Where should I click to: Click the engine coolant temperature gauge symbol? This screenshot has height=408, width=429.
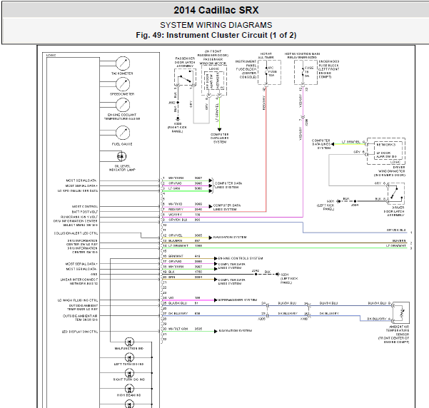pyautogui.click(x=123, y=105)
